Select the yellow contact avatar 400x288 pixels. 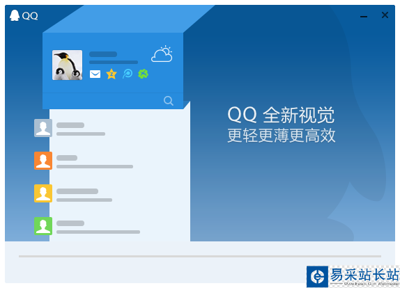[43, 193]
